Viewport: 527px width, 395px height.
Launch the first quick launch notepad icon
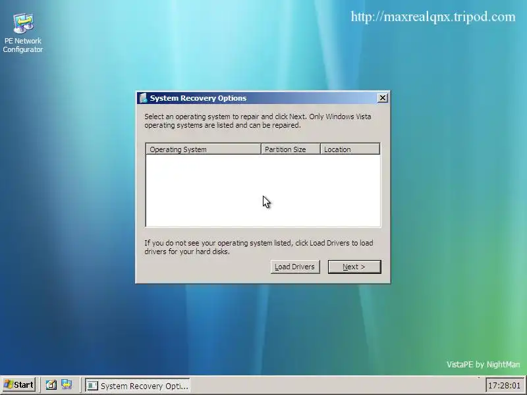tap(51, 385)
